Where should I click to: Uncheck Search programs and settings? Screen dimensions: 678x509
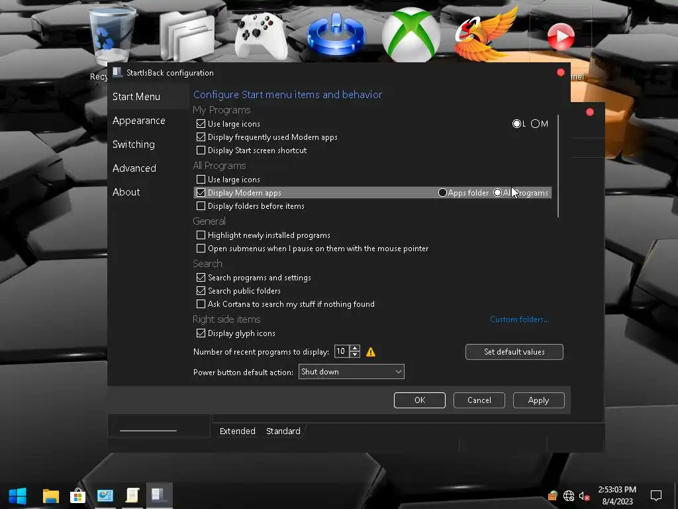(x=201, y=278)
